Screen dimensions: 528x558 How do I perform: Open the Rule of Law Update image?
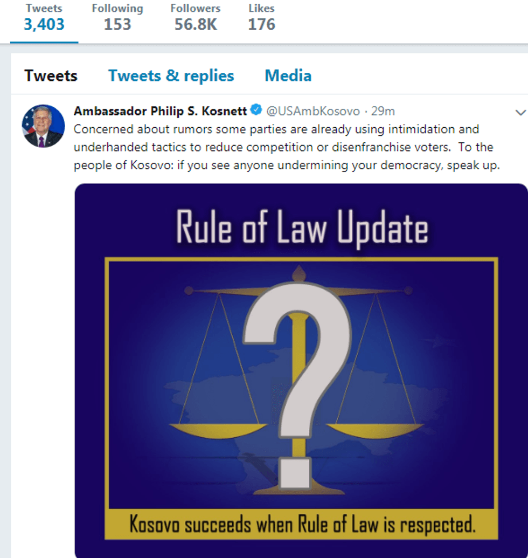301,370
